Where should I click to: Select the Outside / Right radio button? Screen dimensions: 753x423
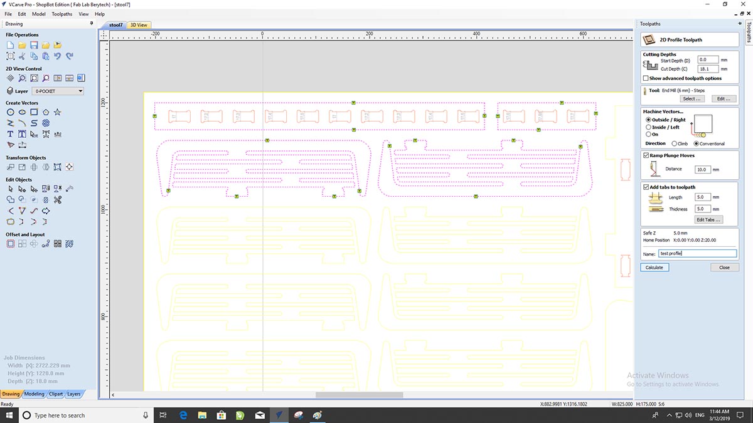click(648, 120)
